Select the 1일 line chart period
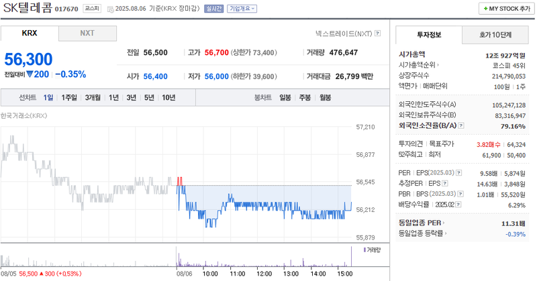Image resolution: width=537 pixels, height=281 pixels. click(x=48, y=97)
